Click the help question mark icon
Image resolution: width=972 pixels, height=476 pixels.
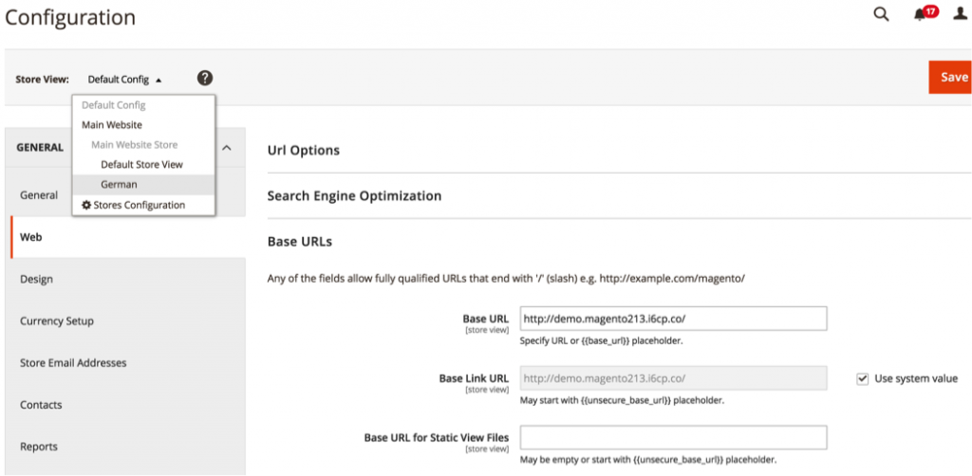[x=204, y=79]
